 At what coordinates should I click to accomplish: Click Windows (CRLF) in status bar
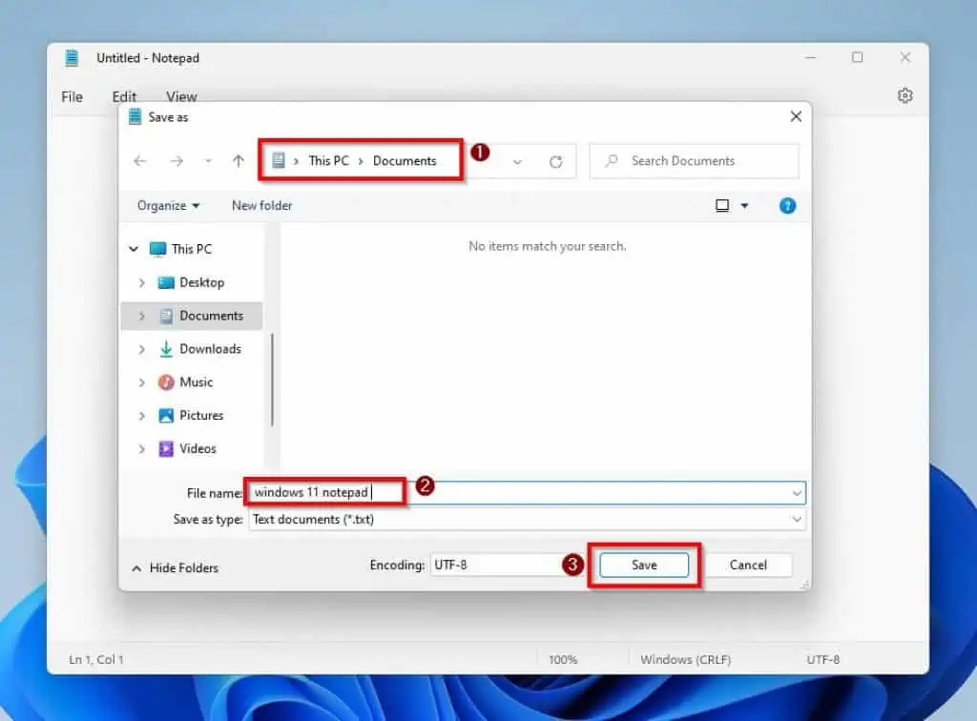tap(685, 659)
